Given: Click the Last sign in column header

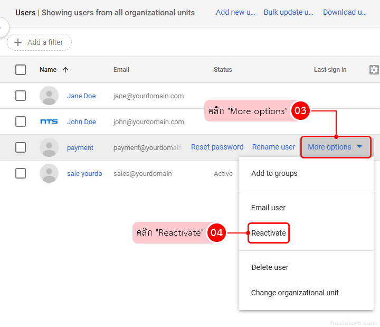Looking at the screenshot, I should 330,70.
